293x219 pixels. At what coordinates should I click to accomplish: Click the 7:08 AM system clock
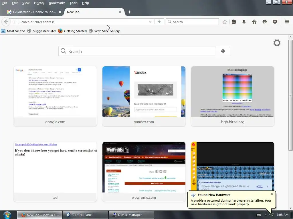pyautogui.click(x=282, y=215)
